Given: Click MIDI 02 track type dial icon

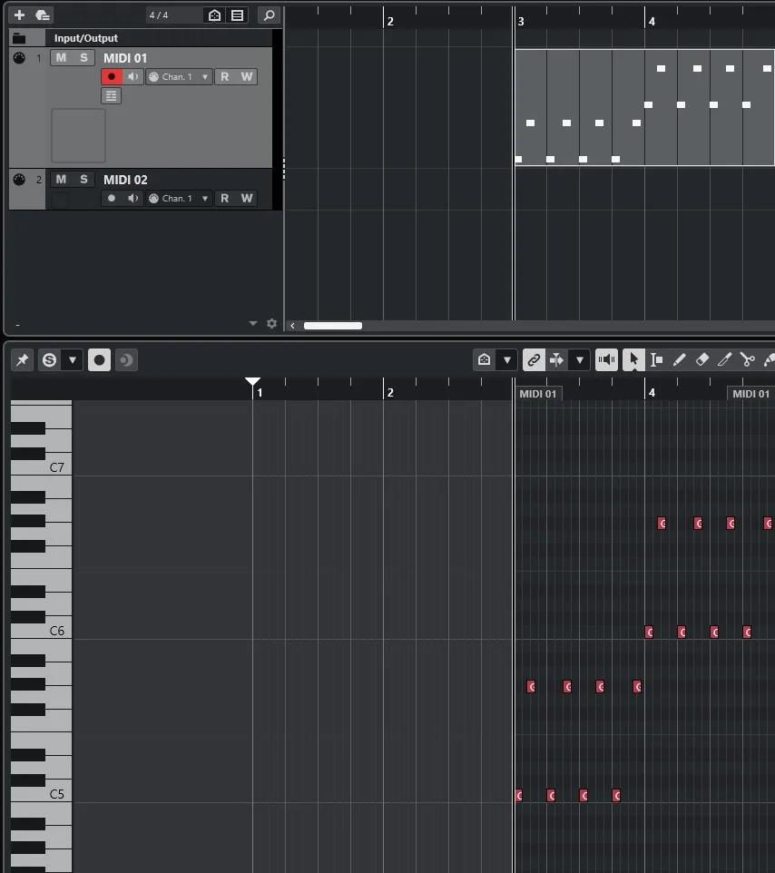Looking at the screenshot, I should [x=19, y=180].
